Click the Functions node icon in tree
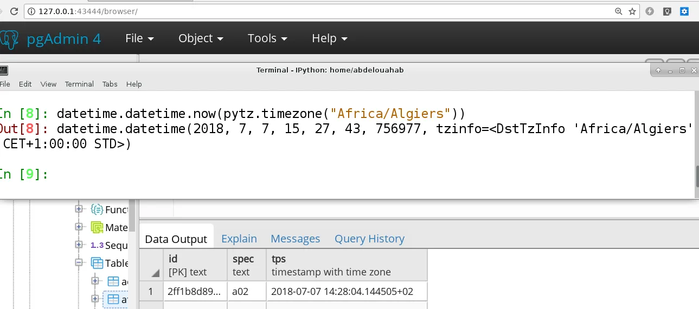 tap(97, 209)
